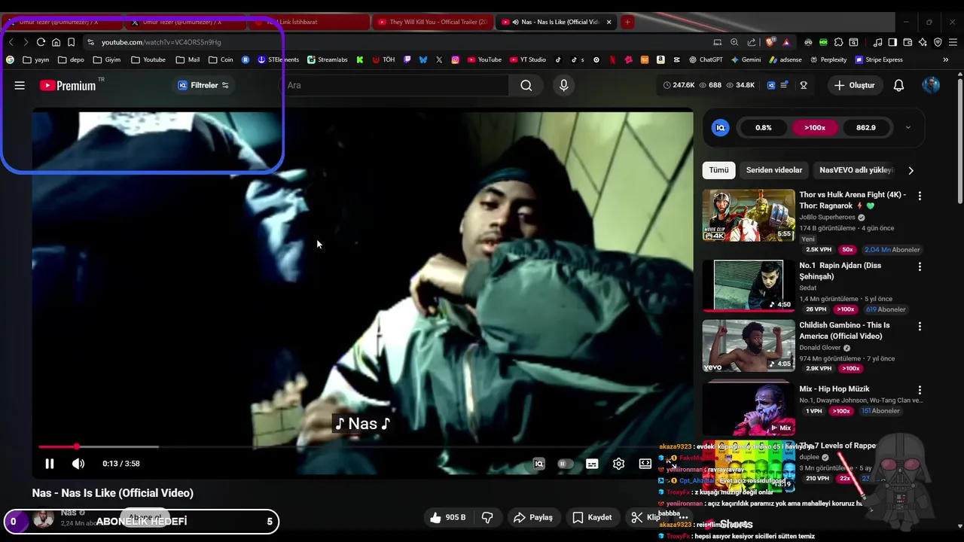Image resolution: width=964 pixels, height=542 pixels.
Task: Open the zoom magnifier in address bar
Action: (x=734, y=42)
